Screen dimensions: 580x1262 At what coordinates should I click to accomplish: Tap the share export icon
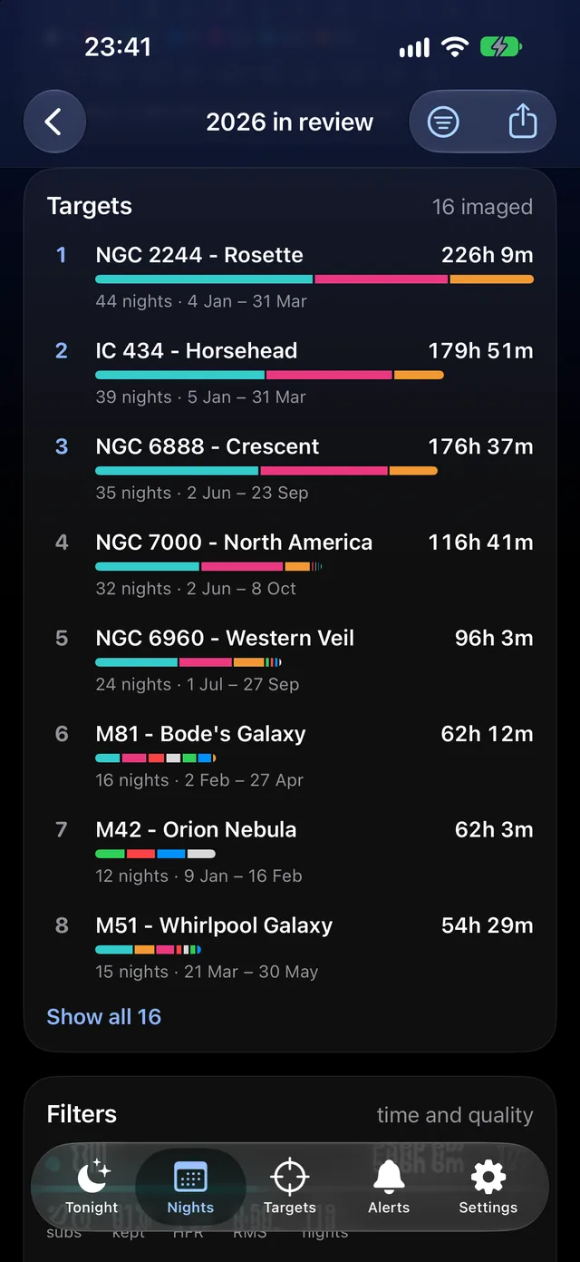(523, 122)
